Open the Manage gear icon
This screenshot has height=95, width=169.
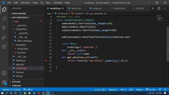coord(4,82)
